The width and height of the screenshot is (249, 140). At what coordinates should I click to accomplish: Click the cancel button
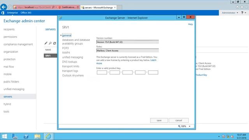click(179, 121)
